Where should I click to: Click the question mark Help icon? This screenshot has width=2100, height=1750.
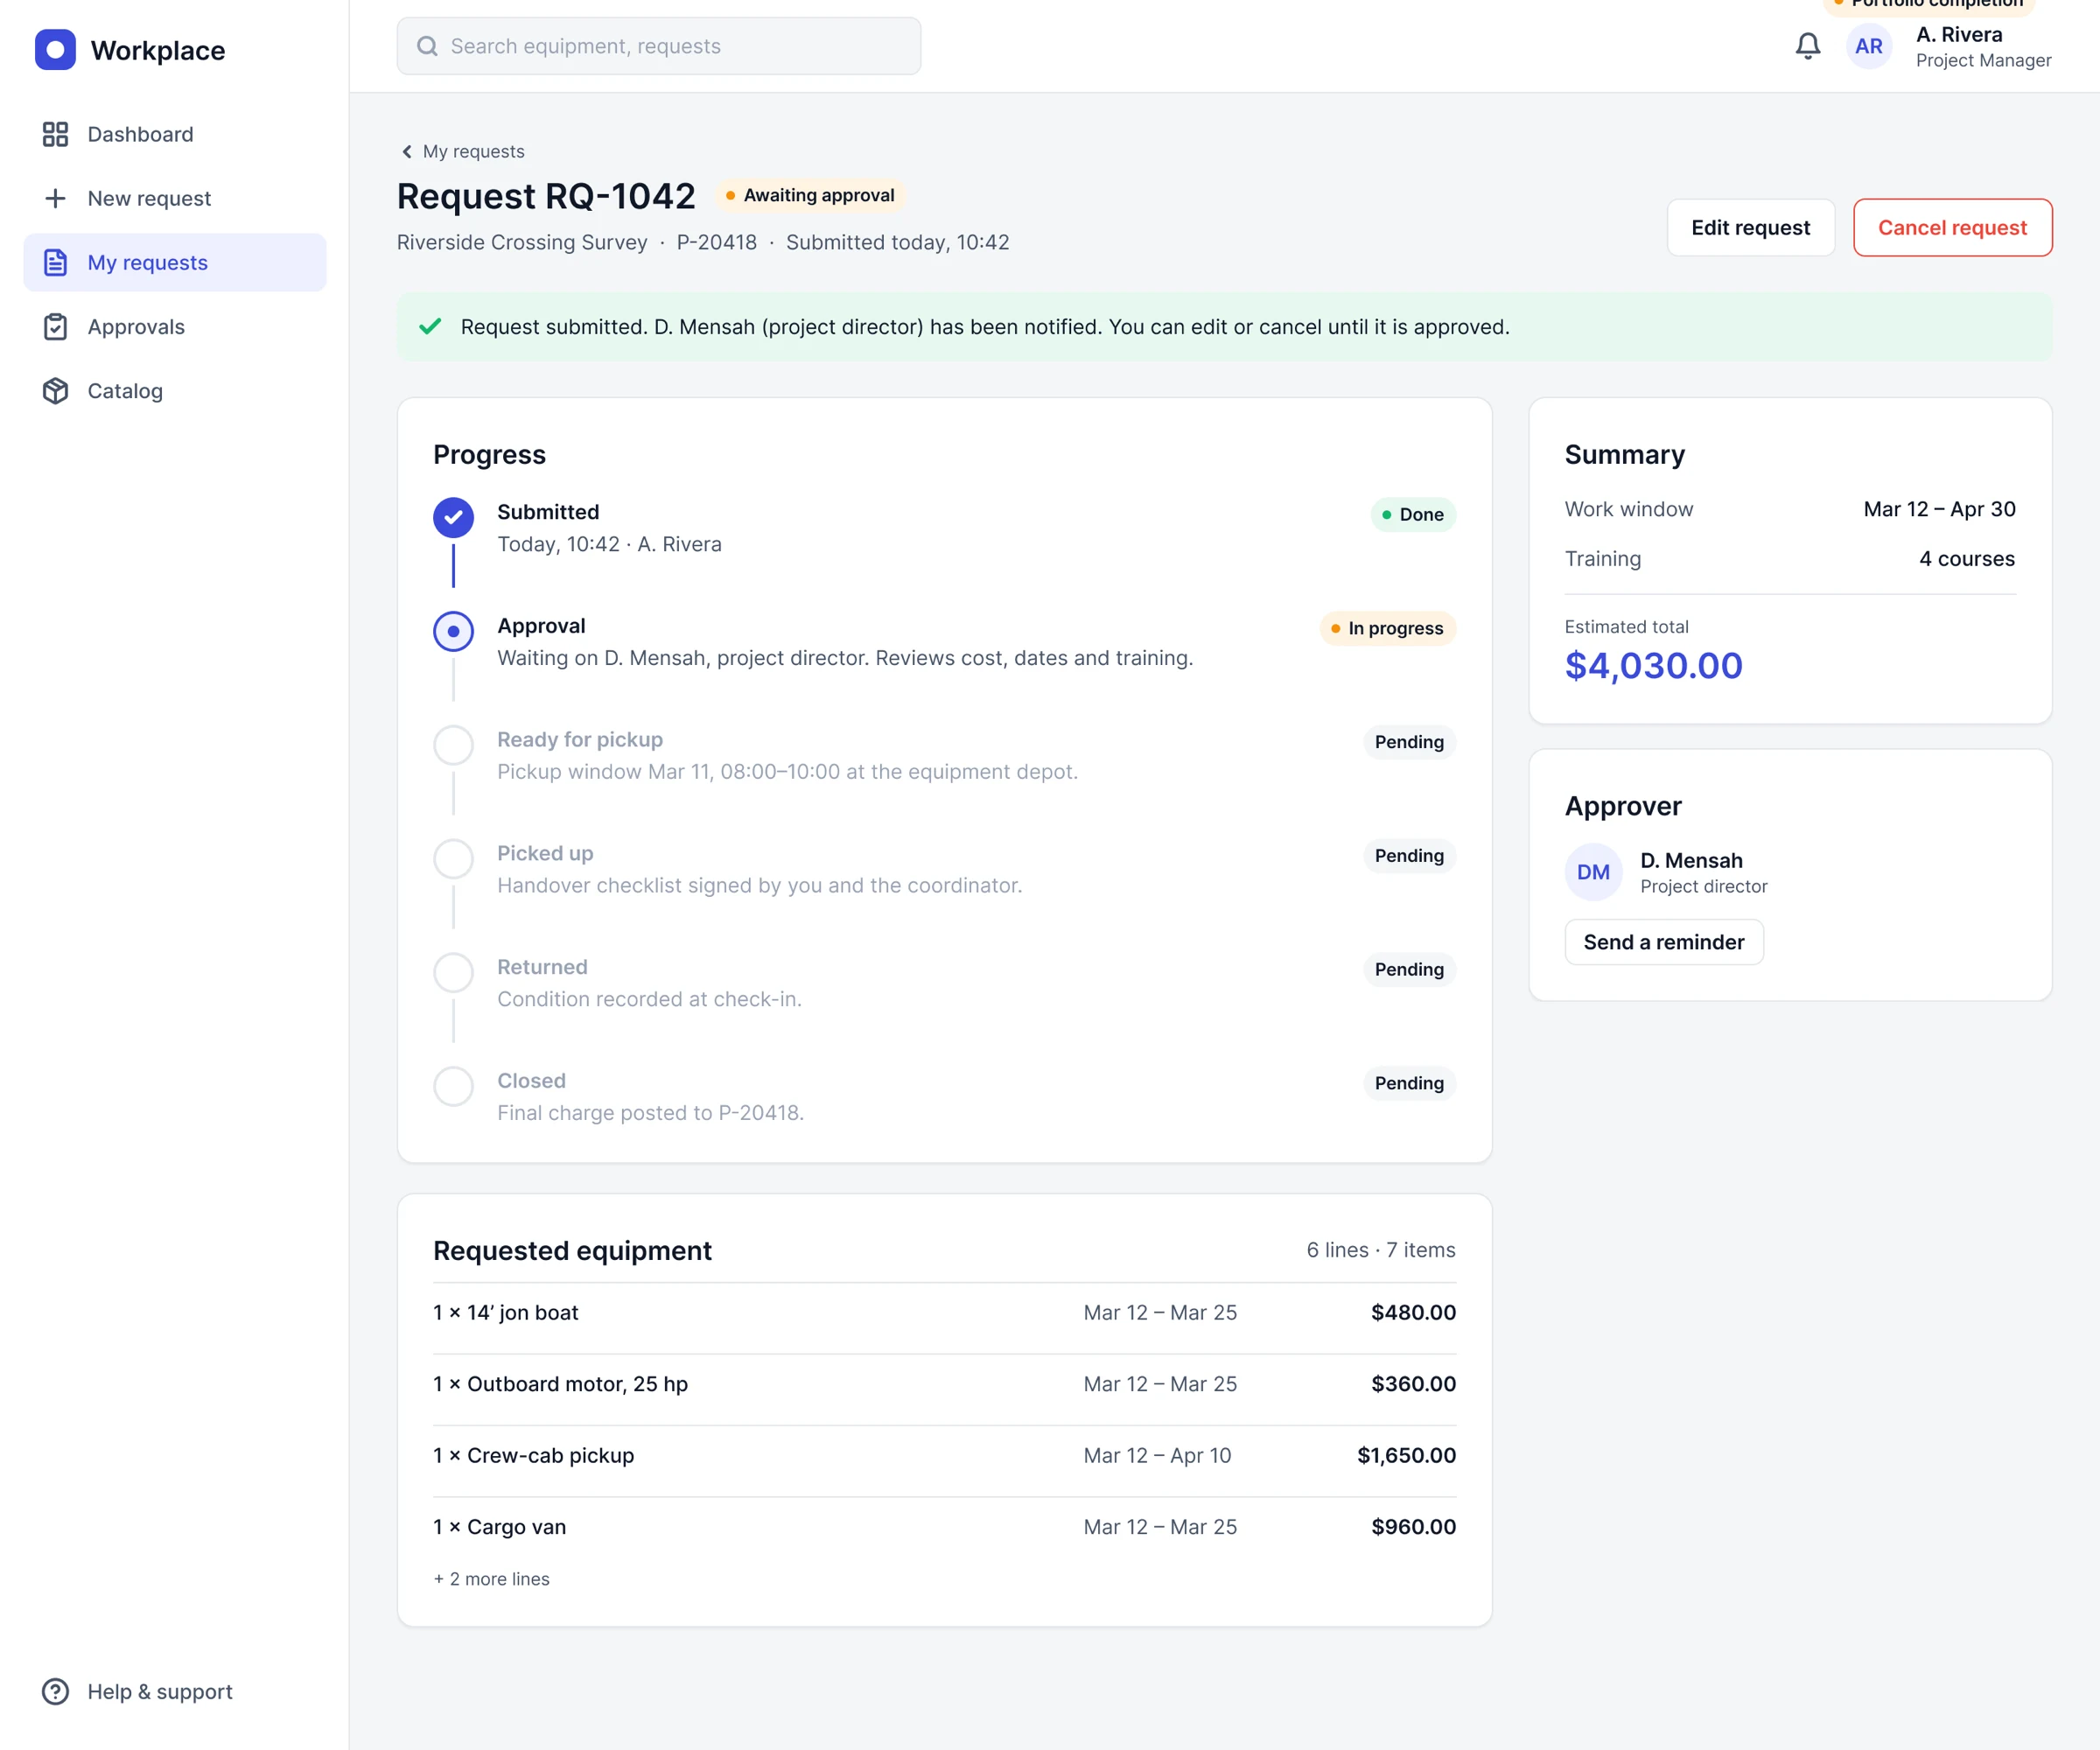point(55,1691)
